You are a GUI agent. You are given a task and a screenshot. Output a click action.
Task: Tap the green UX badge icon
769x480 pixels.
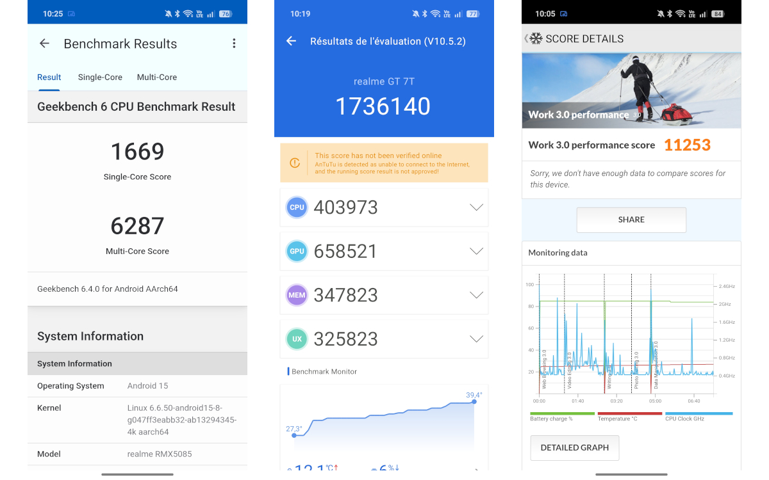pyautogui.click(x=297, y=339)
